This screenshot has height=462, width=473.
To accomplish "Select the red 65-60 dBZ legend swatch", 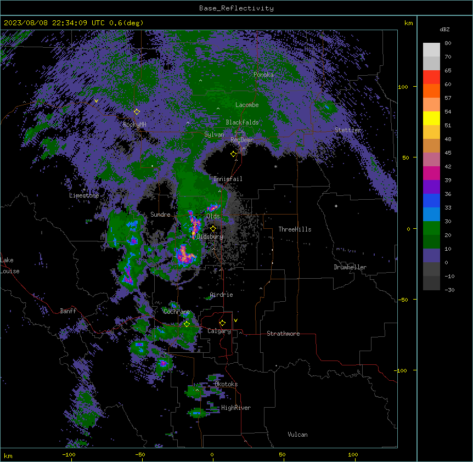I will pyautogui.click(x=431, y=77).
